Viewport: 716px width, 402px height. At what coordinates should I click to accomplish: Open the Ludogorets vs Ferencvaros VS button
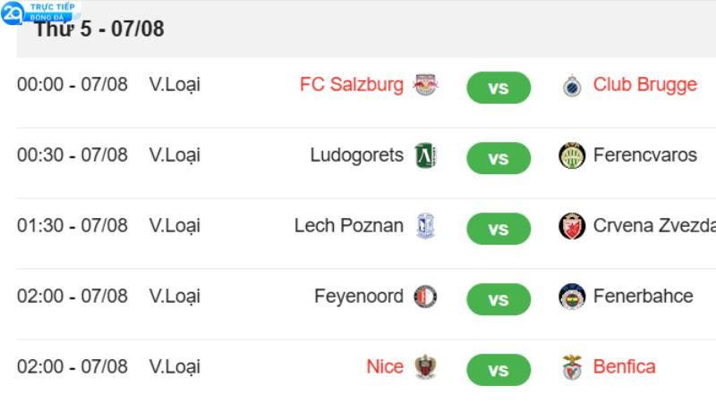click(x=499, y=158)
